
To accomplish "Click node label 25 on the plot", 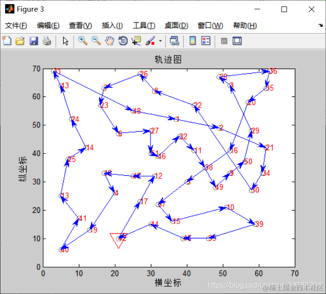I will (x=72, y=160).
